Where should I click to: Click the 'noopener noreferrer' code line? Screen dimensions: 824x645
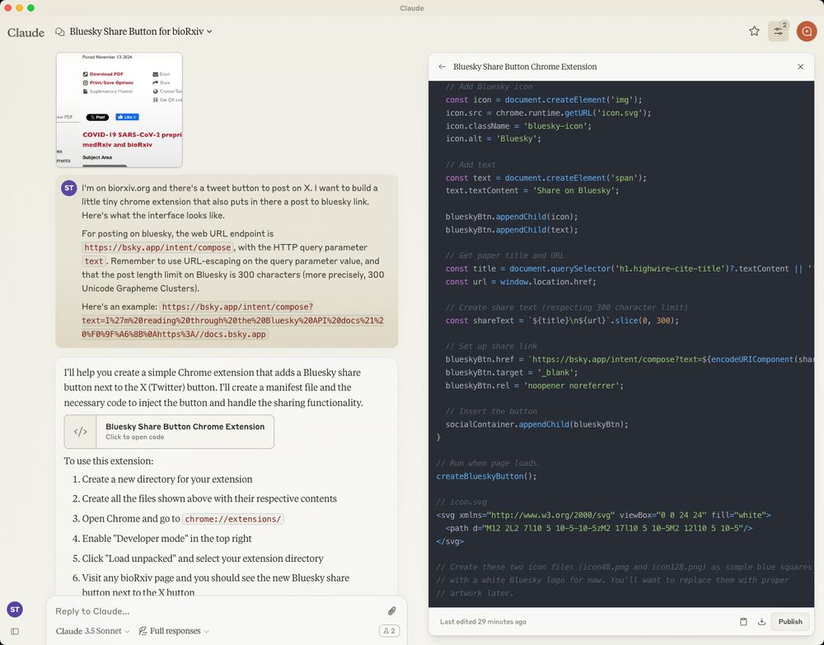tap(535, 386)
